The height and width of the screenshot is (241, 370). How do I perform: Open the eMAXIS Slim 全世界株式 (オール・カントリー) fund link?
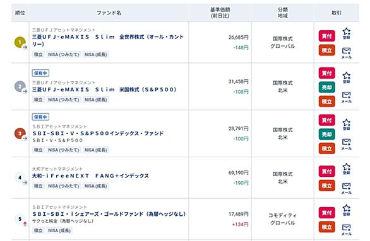(108, 40)
